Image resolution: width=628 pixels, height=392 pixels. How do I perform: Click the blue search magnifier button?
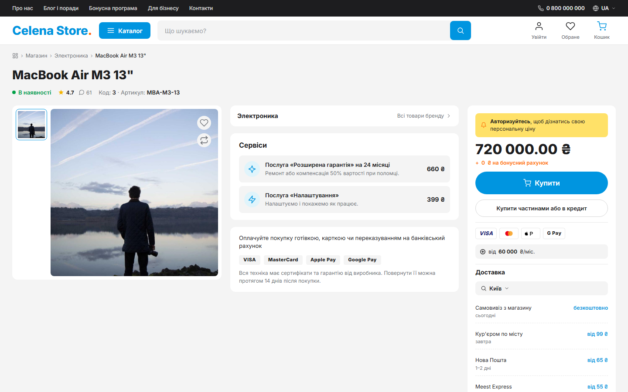click(x=461, y=30)
